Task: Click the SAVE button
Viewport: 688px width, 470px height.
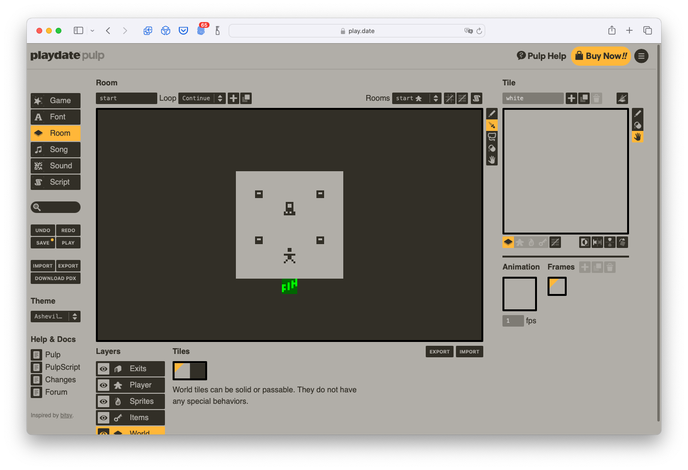Action: click(43, 243)
